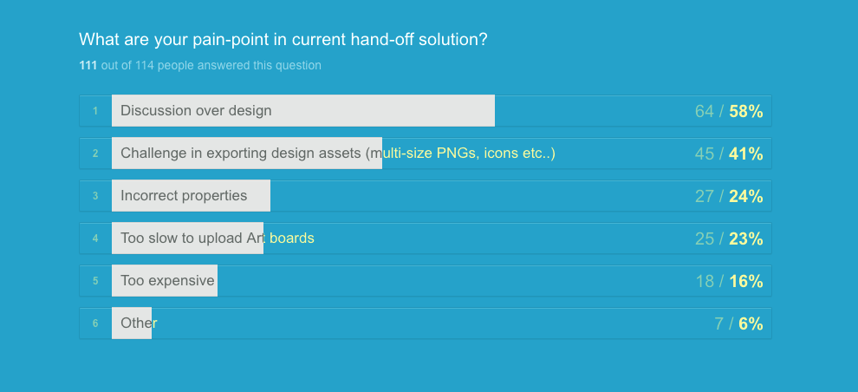The width and height of the screenshot is (858, 392).
Task: Click the 24% result percentage
Action: tap(745, 196)
